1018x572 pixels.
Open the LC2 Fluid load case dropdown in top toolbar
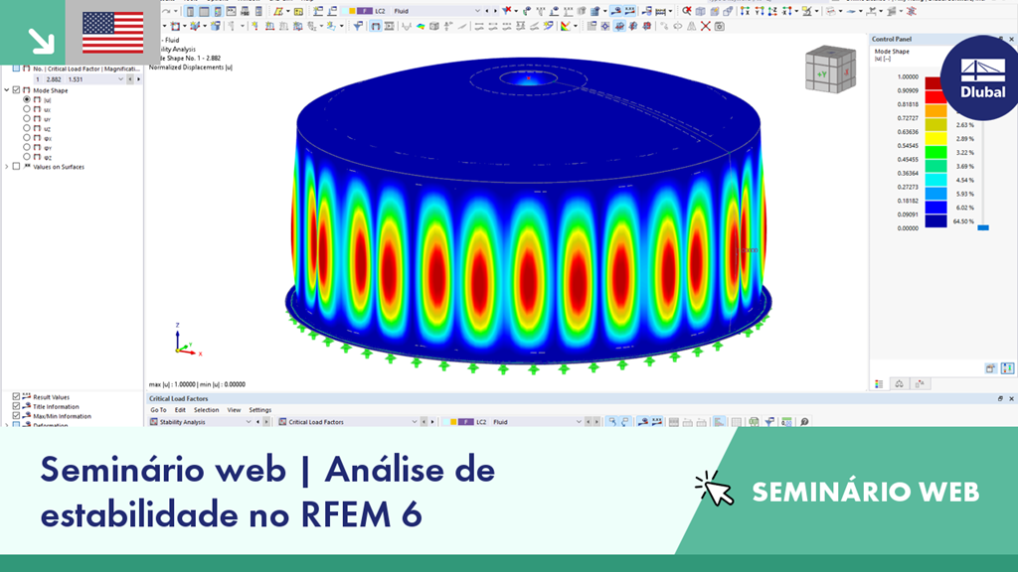point(477,11)
